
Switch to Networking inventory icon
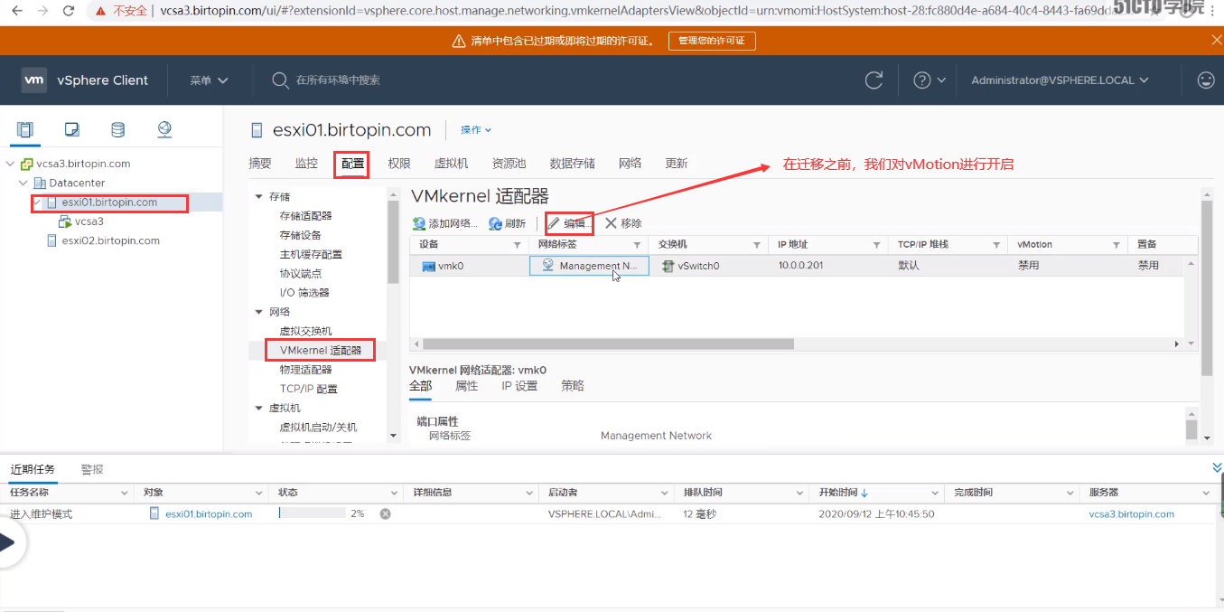pos(164,129)
